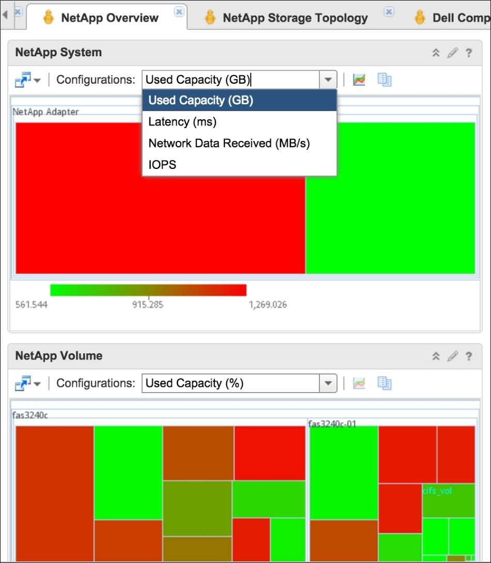This screenshot has width=491, height=563.
Task: Switch to the NetApp Storage Topology tab
Action: click(x=295, y=17)
